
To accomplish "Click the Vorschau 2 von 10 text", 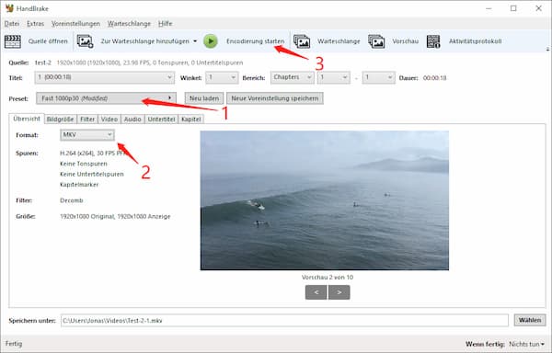I will coord(328,278).
